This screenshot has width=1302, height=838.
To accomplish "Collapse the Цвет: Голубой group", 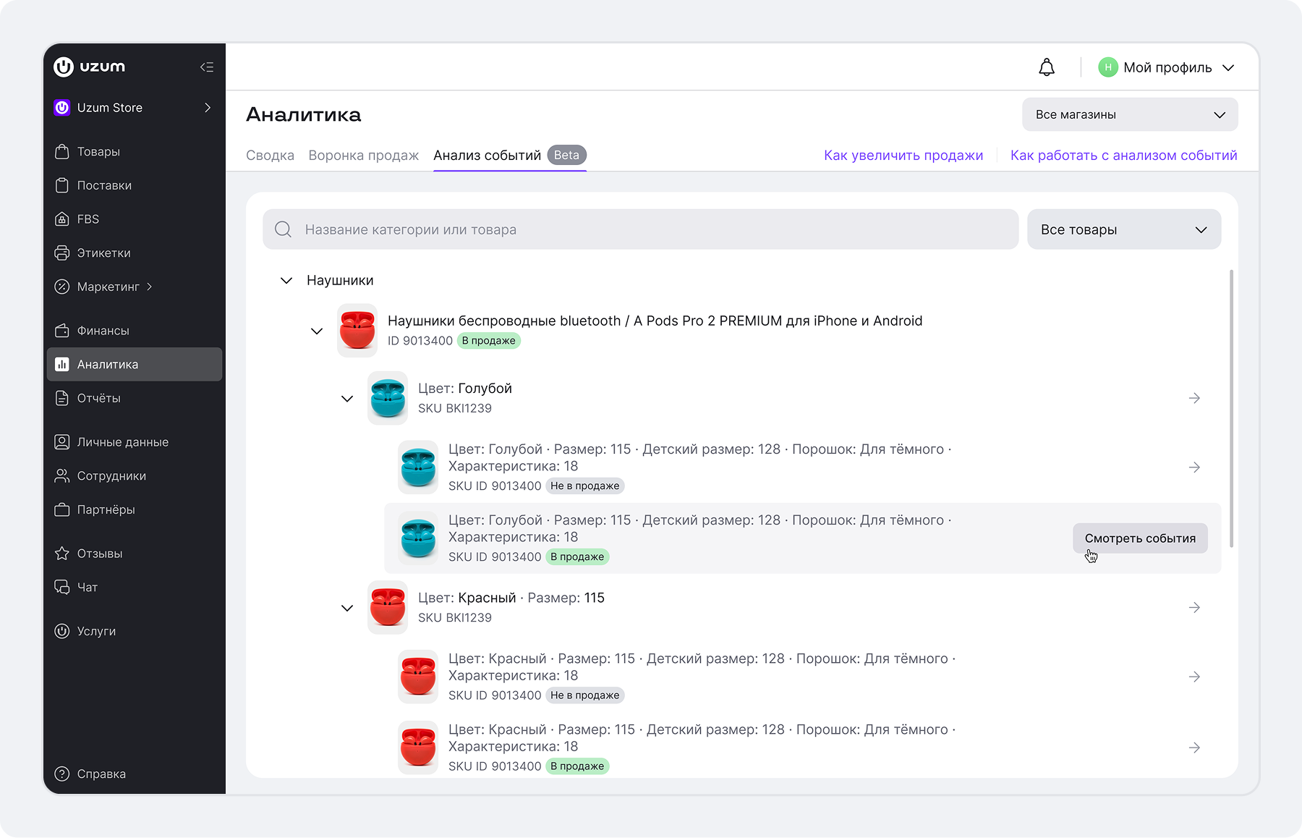I will click(x=347, y=398).
